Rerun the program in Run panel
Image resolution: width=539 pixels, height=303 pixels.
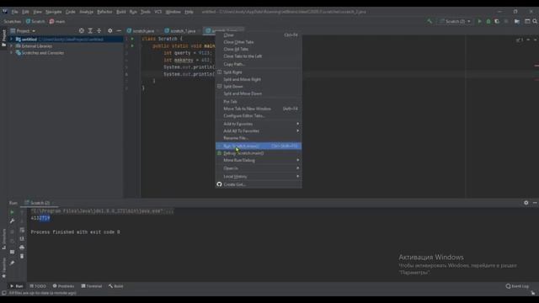[x=12, y=212]
